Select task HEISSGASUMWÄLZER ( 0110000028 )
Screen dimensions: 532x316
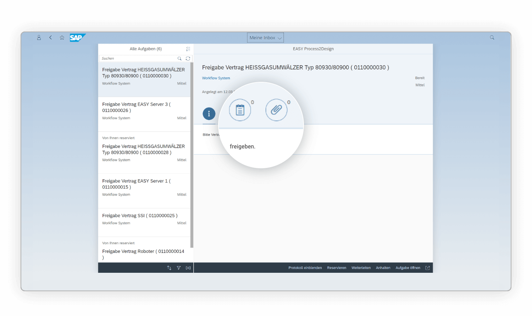click(x=144, y=153)
